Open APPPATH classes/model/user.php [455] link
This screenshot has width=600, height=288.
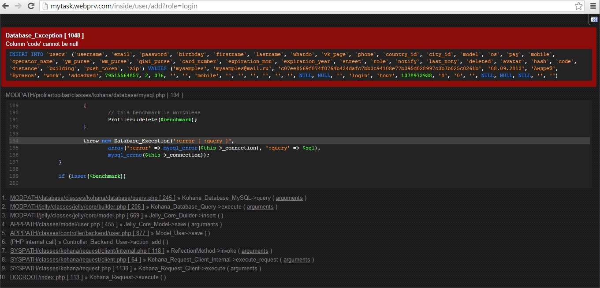coord(63,224)
